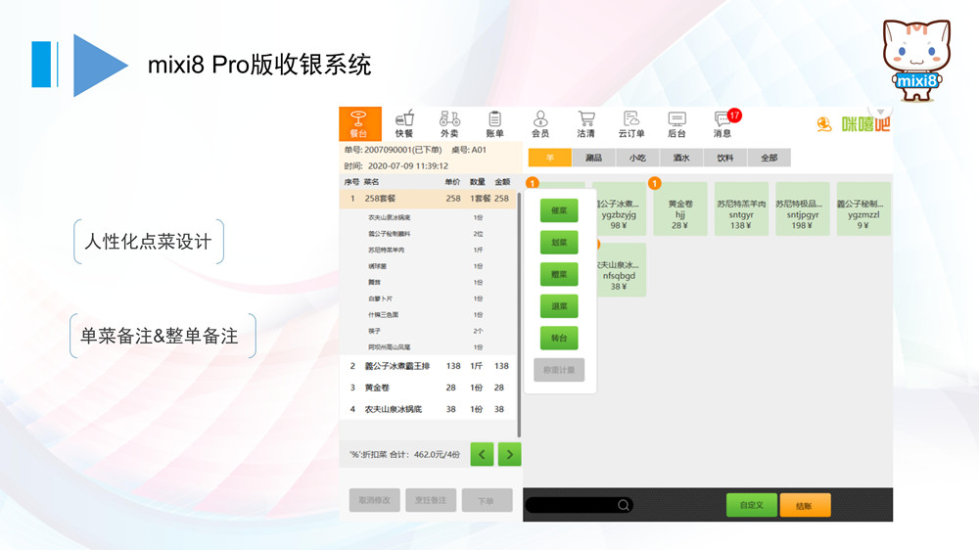Select order row 4 农夫山泉冰锅底
Screen dimensions: 979x550
click(429, 409)
